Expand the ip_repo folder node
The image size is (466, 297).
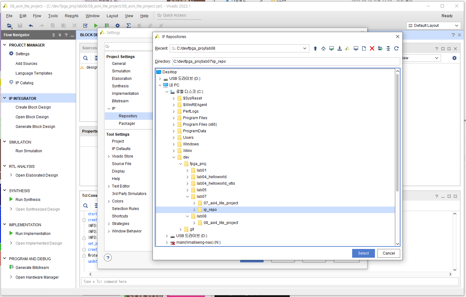click(194, 210)
